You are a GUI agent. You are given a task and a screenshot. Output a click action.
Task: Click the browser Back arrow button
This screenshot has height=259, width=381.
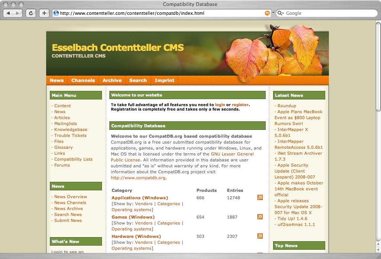8,13
